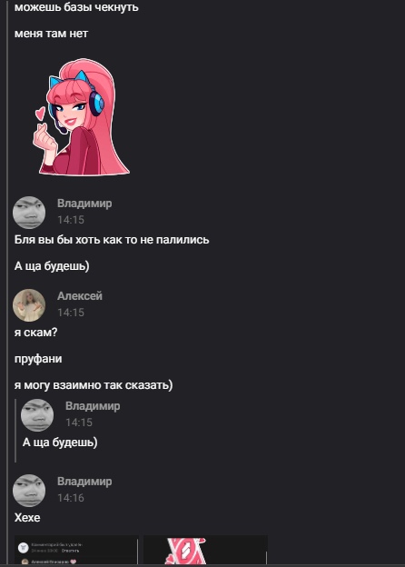Click the 14:15 timestamp under Алексей
The height and width of the screenshot is (567, 405).
pos(71,313)
